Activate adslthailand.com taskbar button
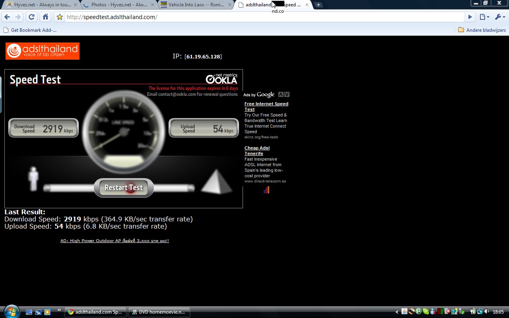509x318 pixels. click(x=95, y=312)
